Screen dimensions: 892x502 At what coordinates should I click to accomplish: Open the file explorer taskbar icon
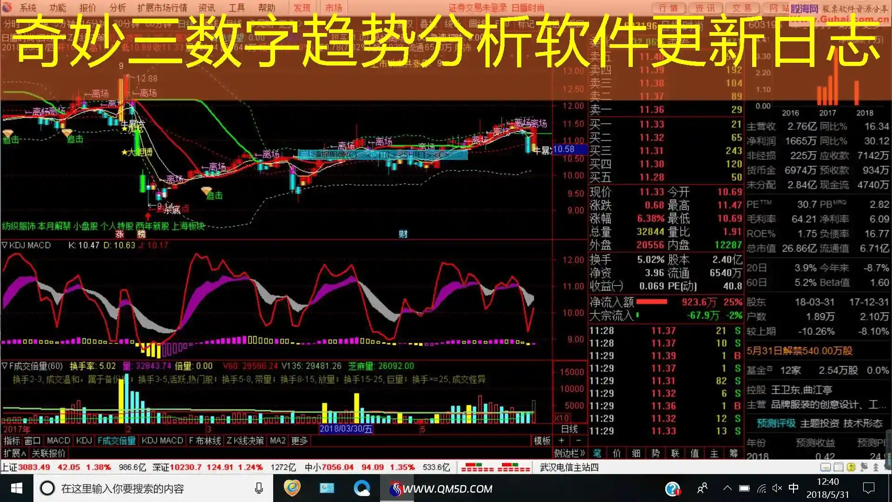click(x=327, y=488)
